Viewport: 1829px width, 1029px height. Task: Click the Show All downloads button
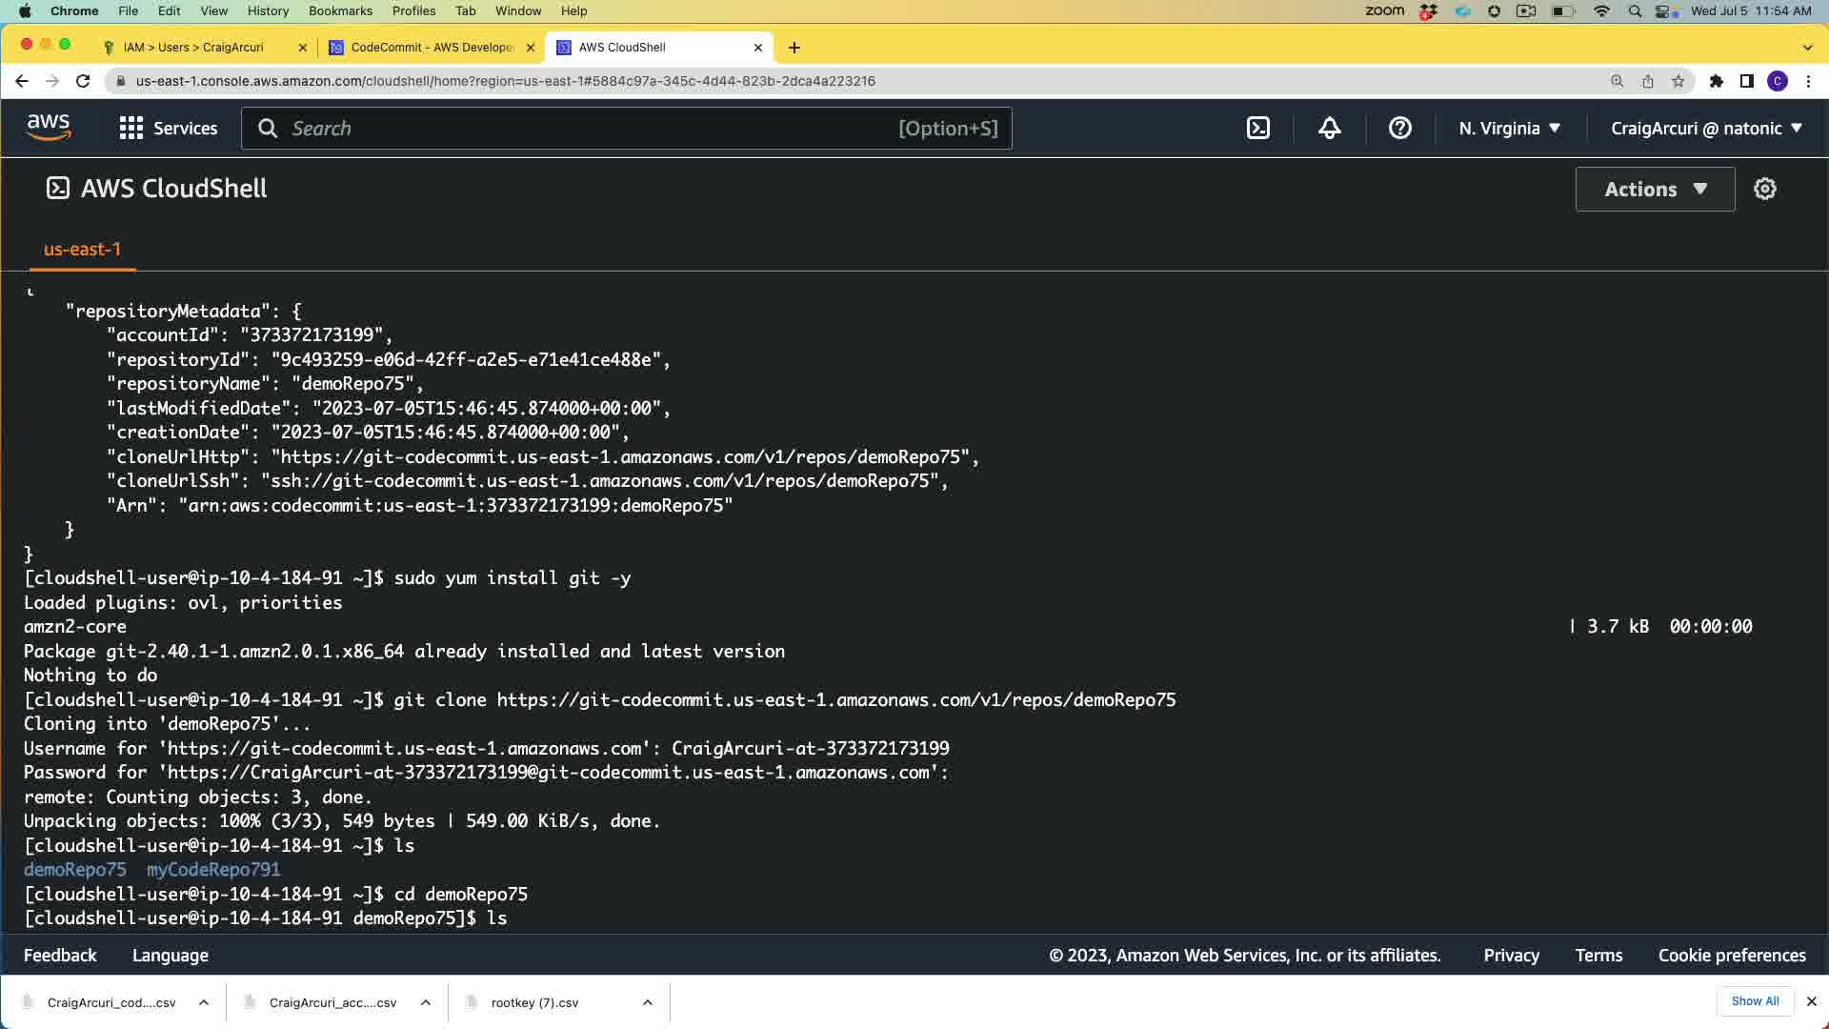(x=1755, y=1001)
